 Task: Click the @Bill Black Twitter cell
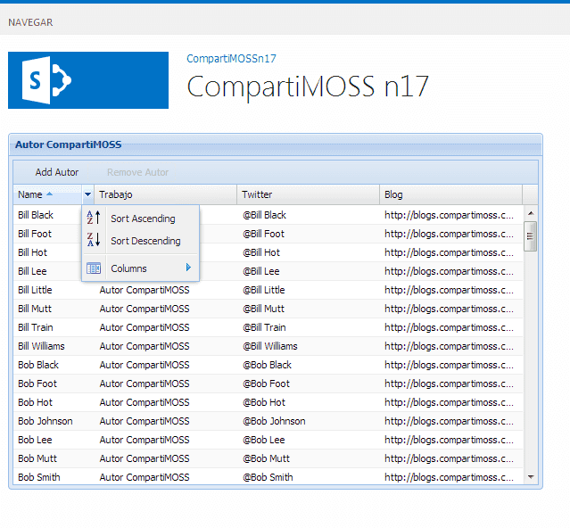[309, 215]
